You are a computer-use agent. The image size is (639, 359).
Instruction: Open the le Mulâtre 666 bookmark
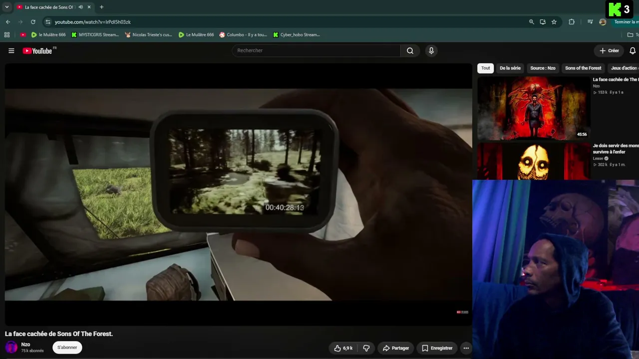point(48,35)
